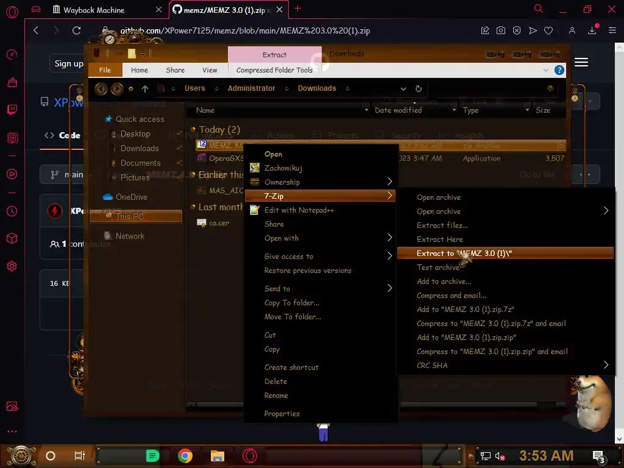Go up one folder in Explorer

(x=145, y=89)
